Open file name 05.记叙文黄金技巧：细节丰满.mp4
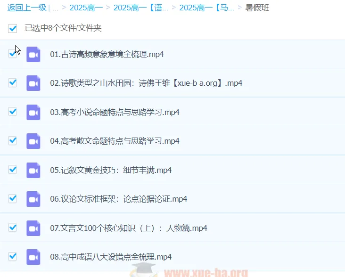Image resolution: width=345 pixels, height=277 pixels. [x=111, y=170]
